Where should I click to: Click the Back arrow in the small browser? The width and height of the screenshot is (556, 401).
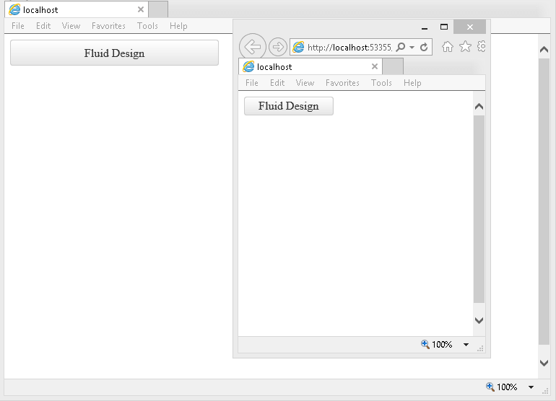tap(252, 47)
